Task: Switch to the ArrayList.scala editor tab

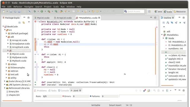Action: click(63, 18)
